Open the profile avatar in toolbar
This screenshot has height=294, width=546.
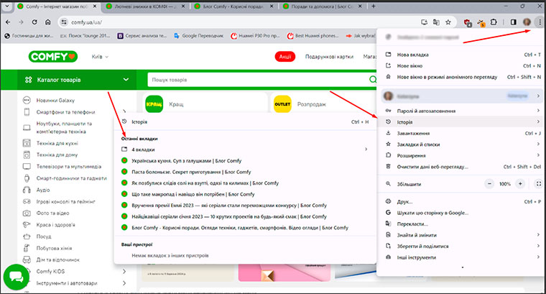[x=527, y=22]
